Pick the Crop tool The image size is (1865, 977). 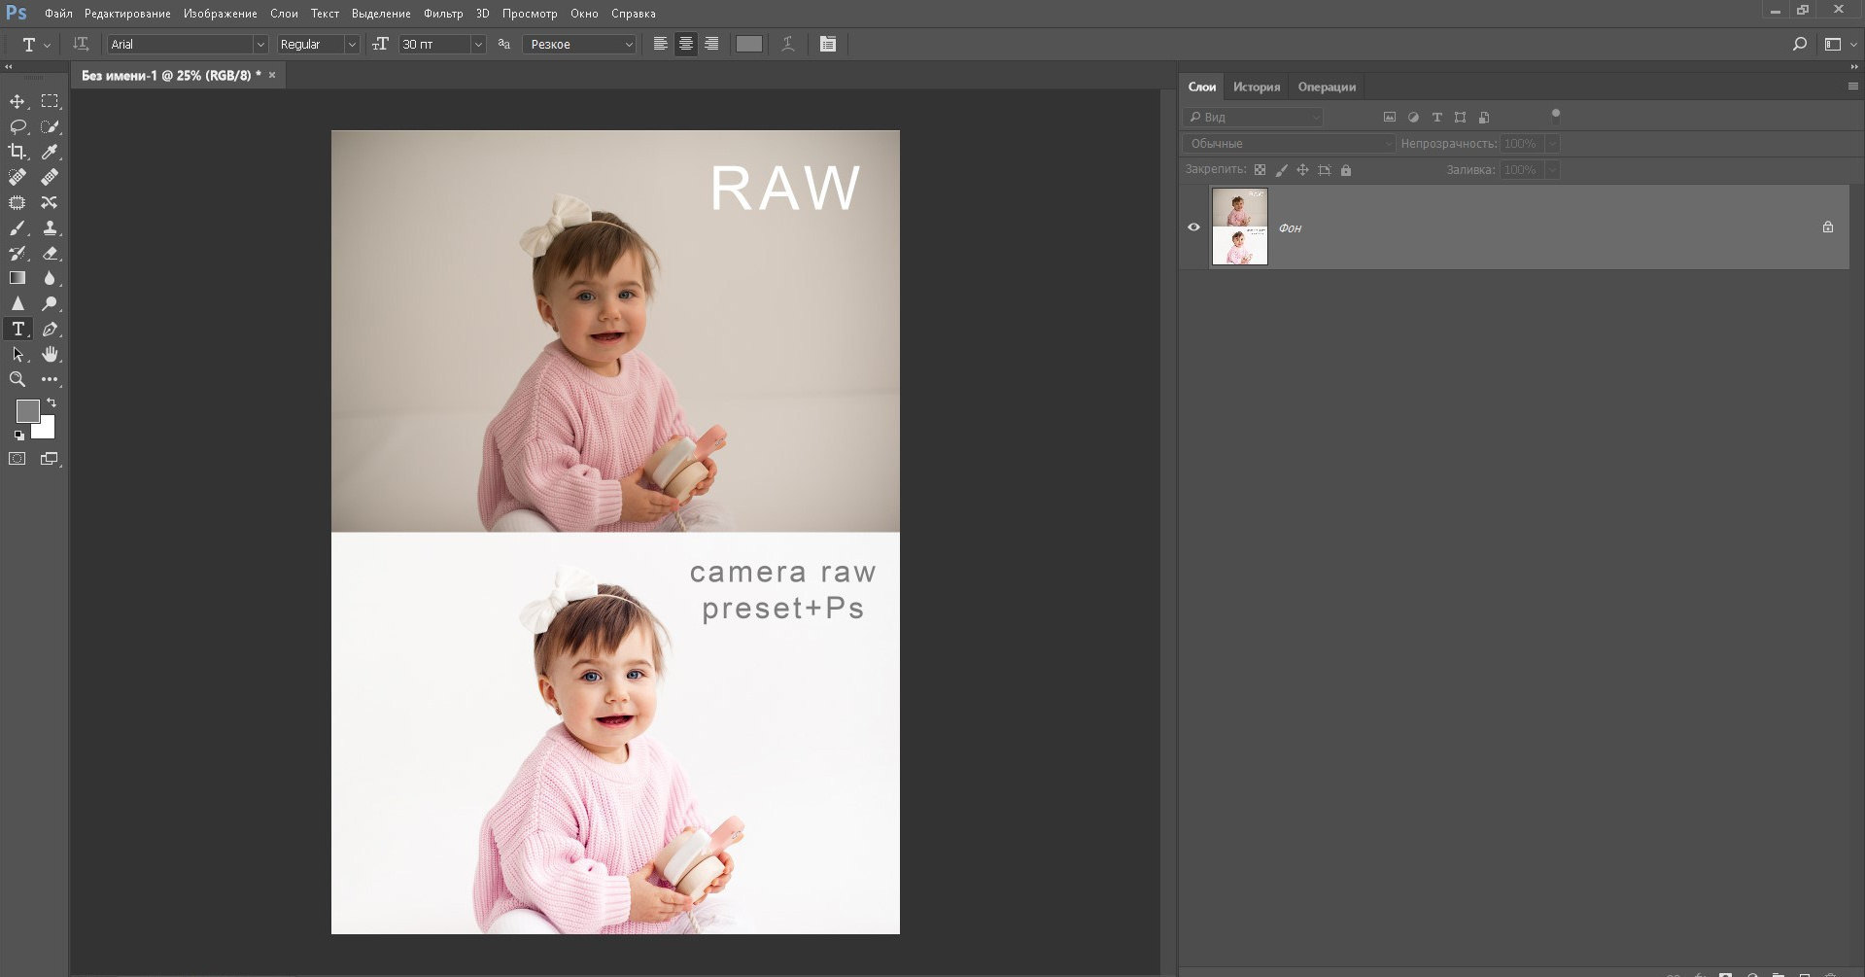(17, 152)
